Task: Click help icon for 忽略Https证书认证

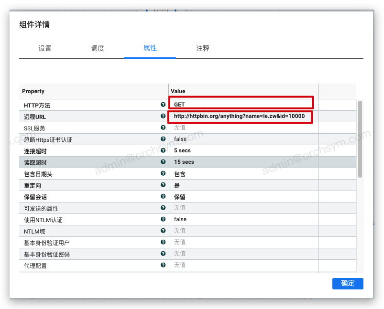Action: pos(163,139)
